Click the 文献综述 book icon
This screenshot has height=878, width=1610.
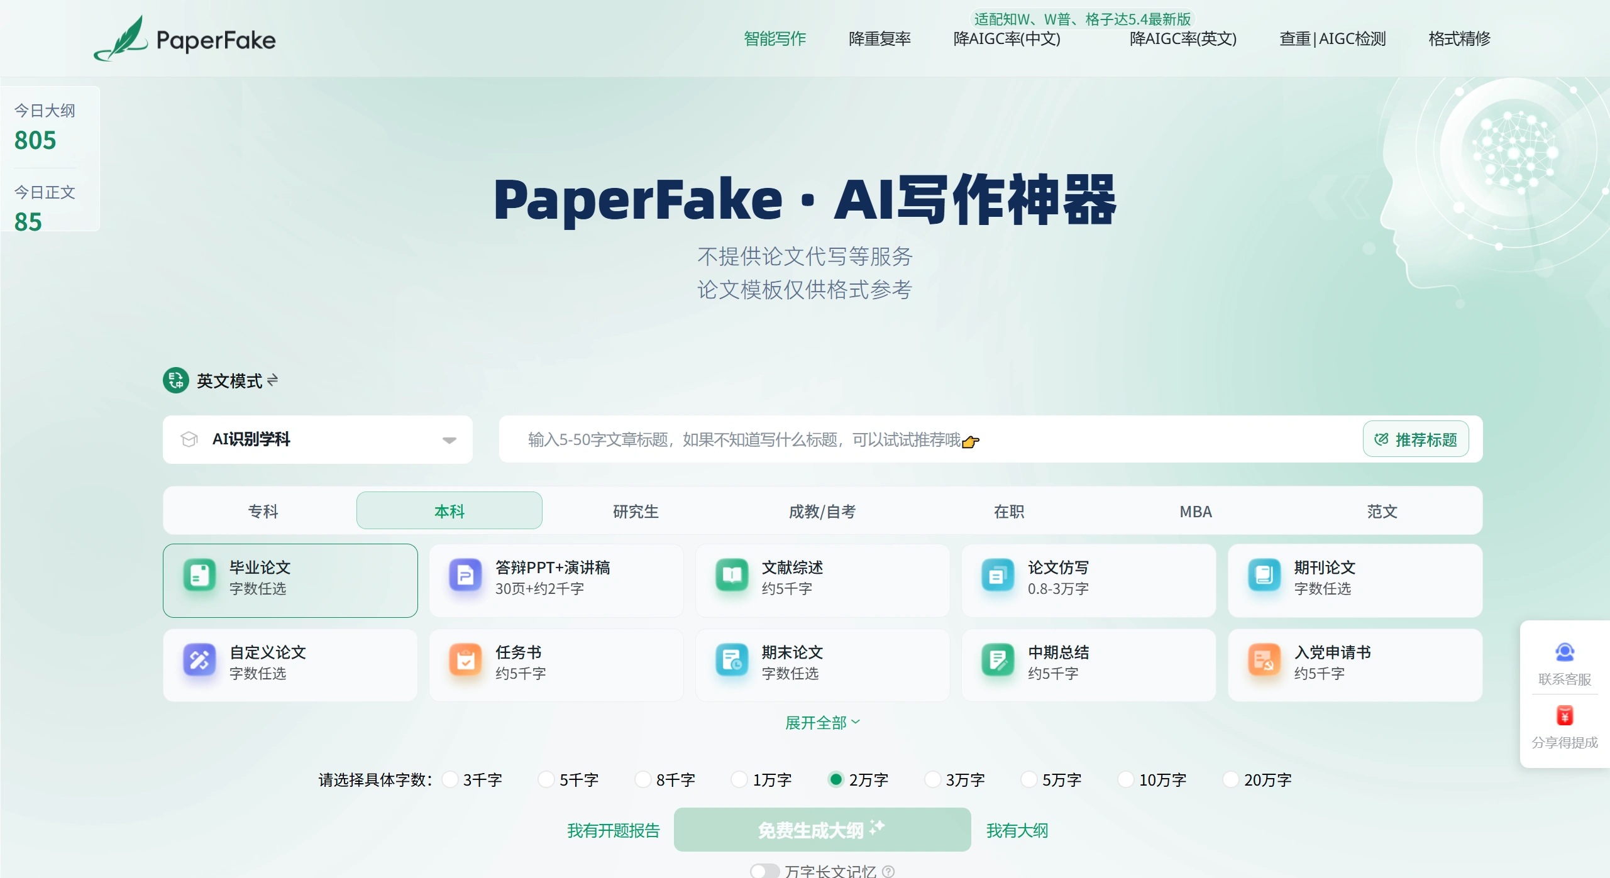(x=732, y=574)
